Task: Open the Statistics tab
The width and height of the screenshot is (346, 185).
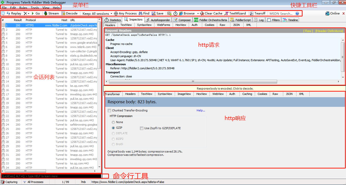Action: pyautogui.click(x=113, y=20)
